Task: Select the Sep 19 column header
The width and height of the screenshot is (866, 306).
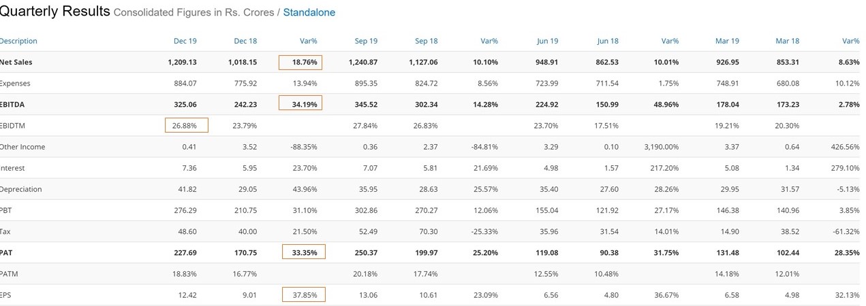Action: point(366,41)
